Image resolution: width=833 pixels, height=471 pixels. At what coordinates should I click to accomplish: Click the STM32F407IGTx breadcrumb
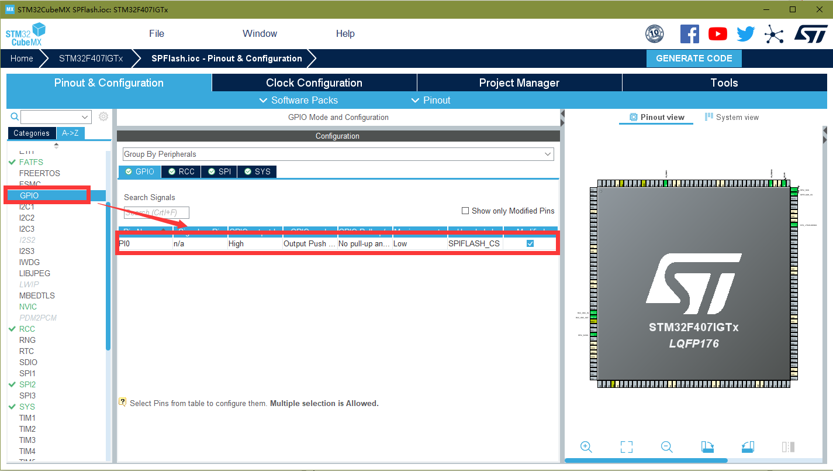[91, 59]
